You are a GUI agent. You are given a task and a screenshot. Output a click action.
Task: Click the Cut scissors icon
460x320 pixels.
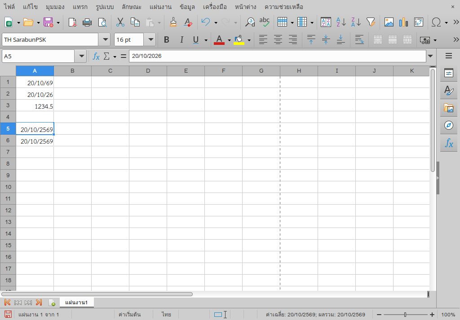click(120, 22)
